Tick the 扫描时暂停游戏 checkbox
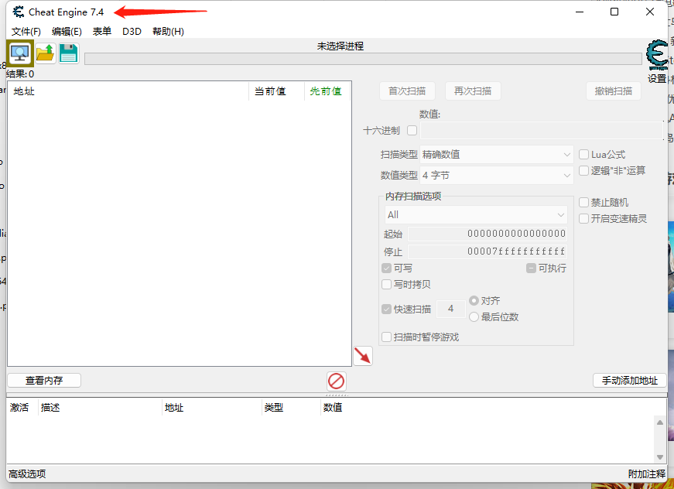674x489 pixels. (386, 337)
